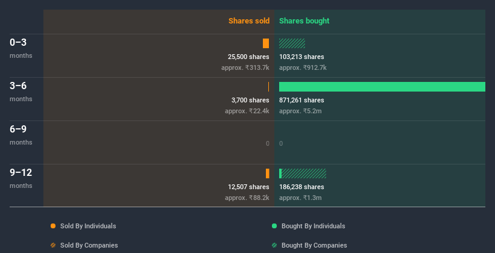The image size is (495, 253).
Task: Click the 25,500 shares value
Action: click(x=248, y=57)
